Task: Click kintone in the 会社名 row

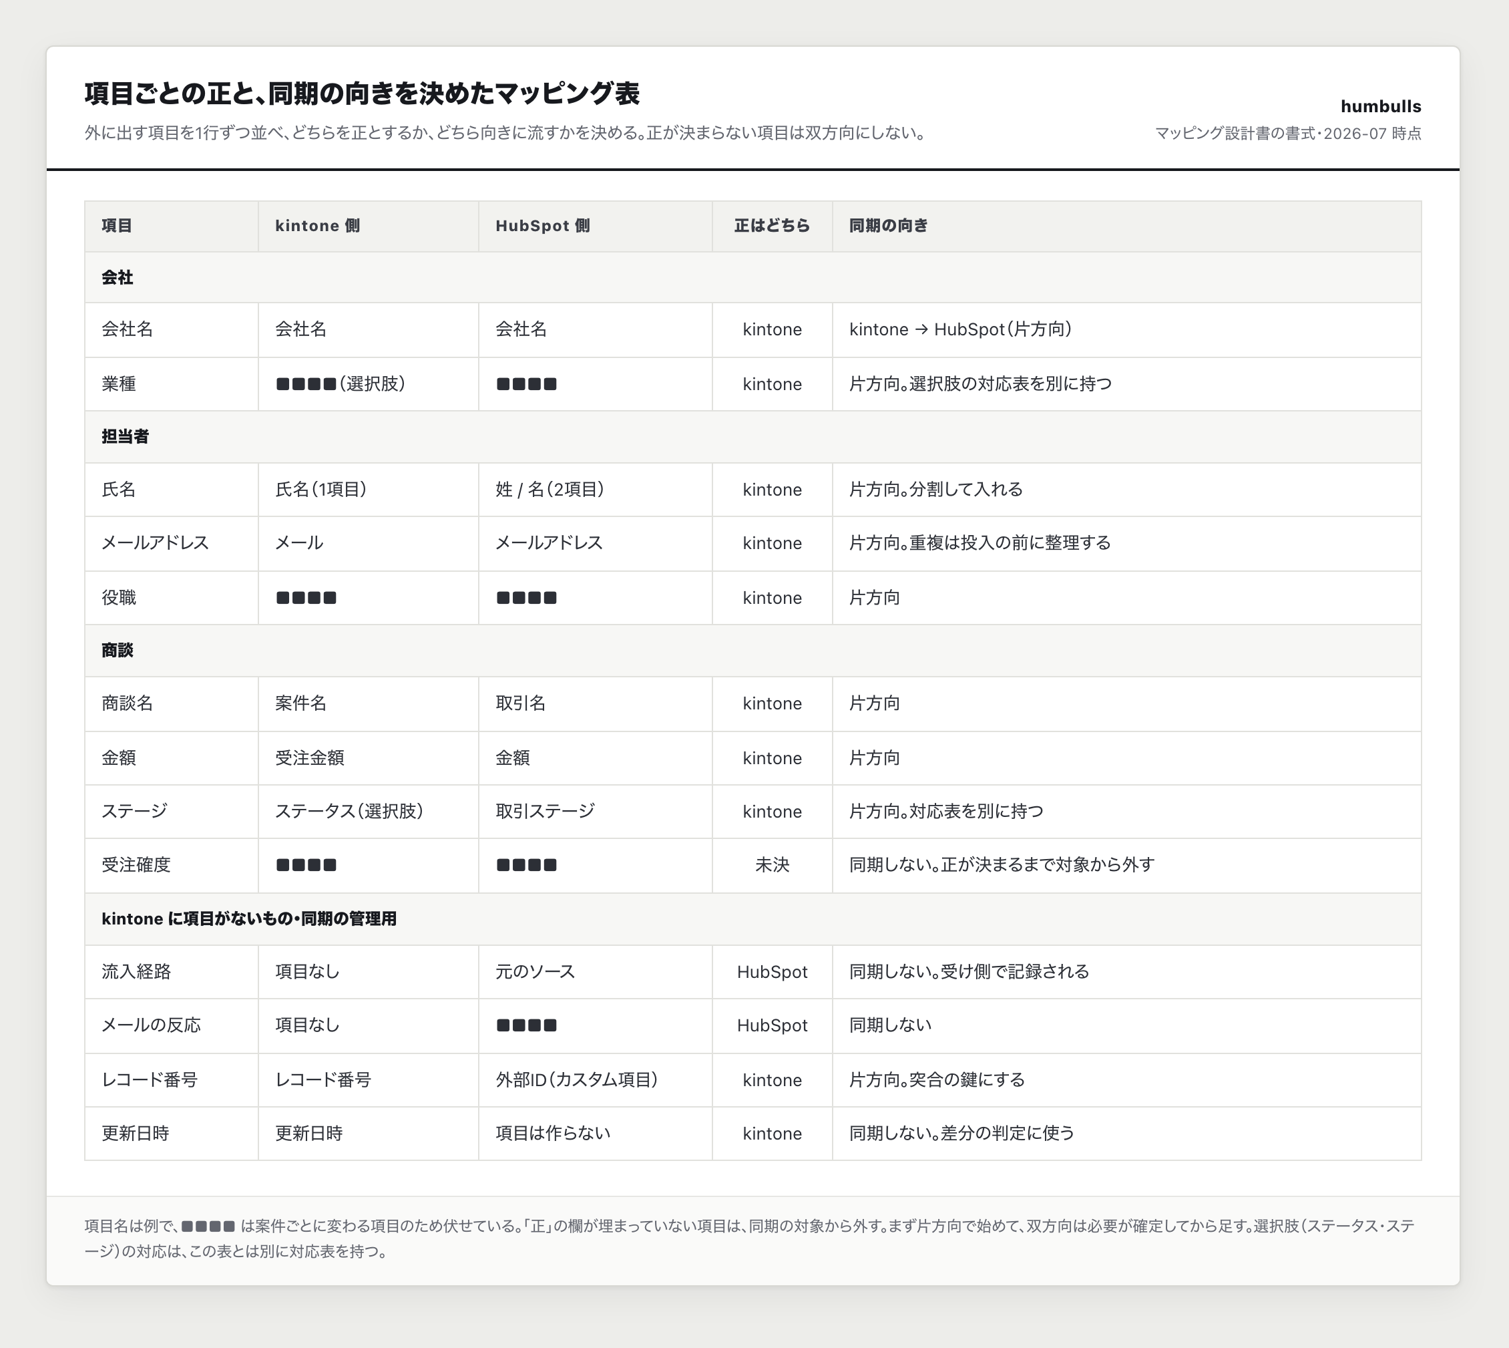Action: (x=773, y=329)
